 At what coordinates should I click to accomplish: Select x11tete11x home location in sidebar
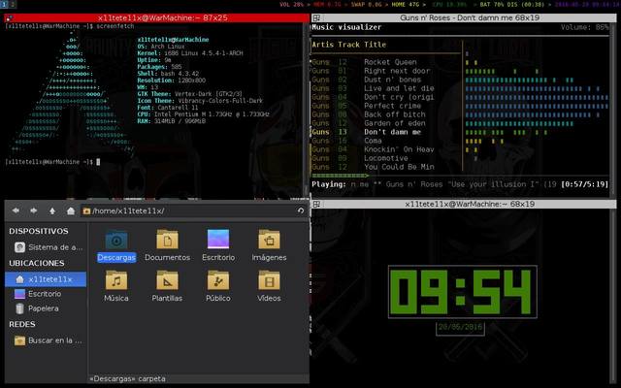(46, 279)
